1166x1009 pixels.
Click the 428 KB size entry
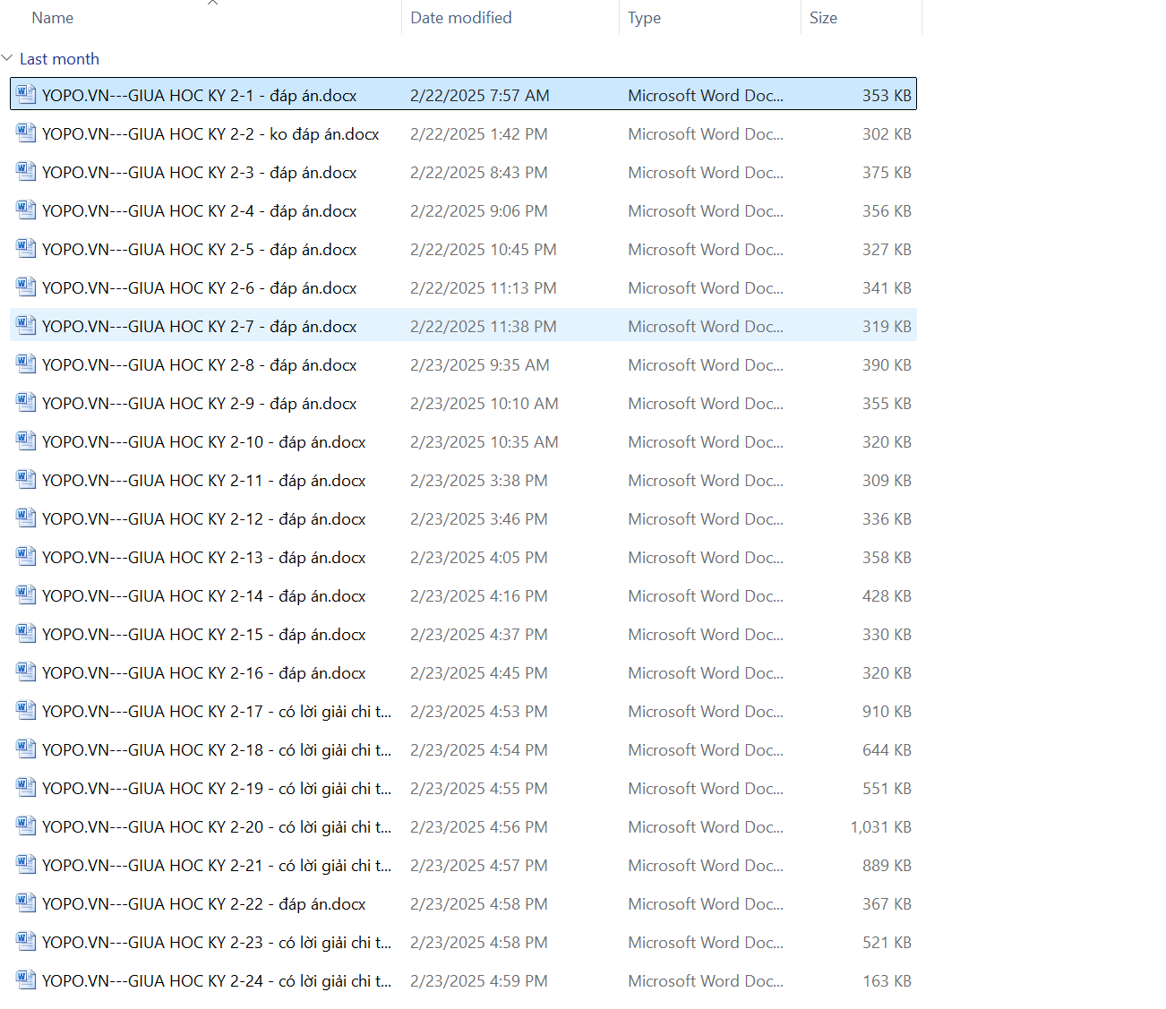tap(886, 596)
